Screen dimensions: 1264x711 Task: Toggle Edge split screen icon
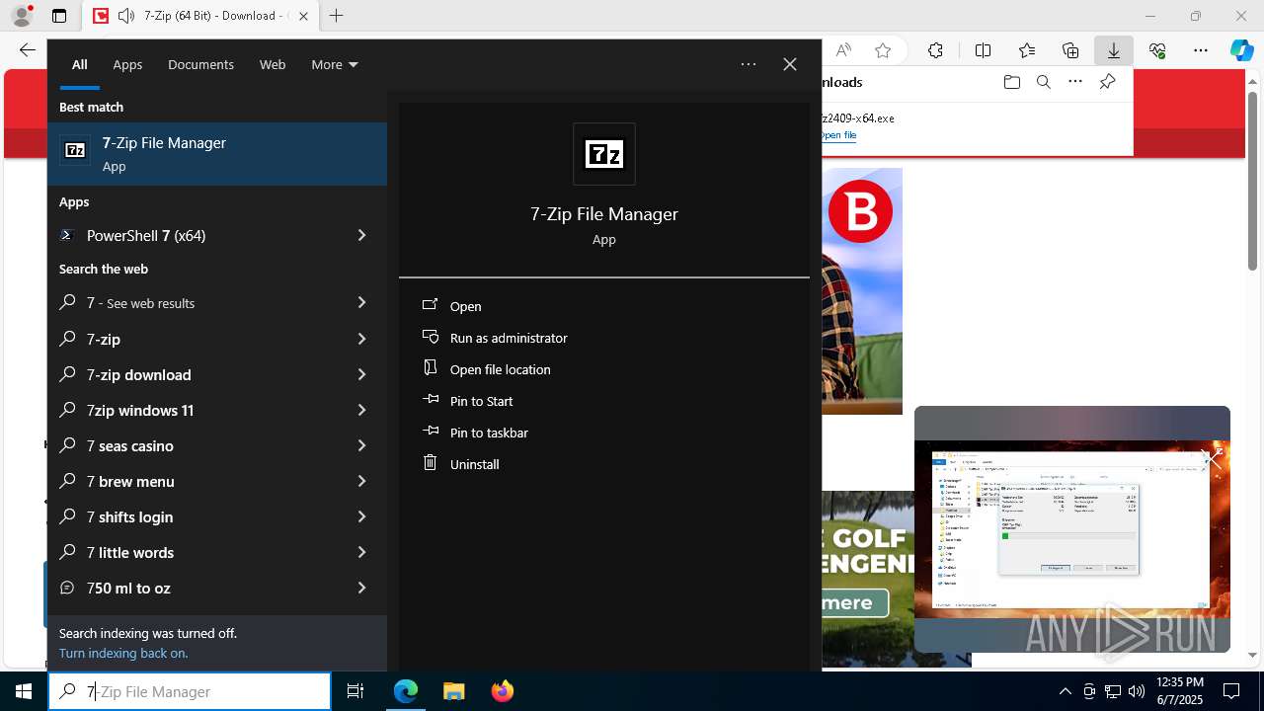[983, 50]
